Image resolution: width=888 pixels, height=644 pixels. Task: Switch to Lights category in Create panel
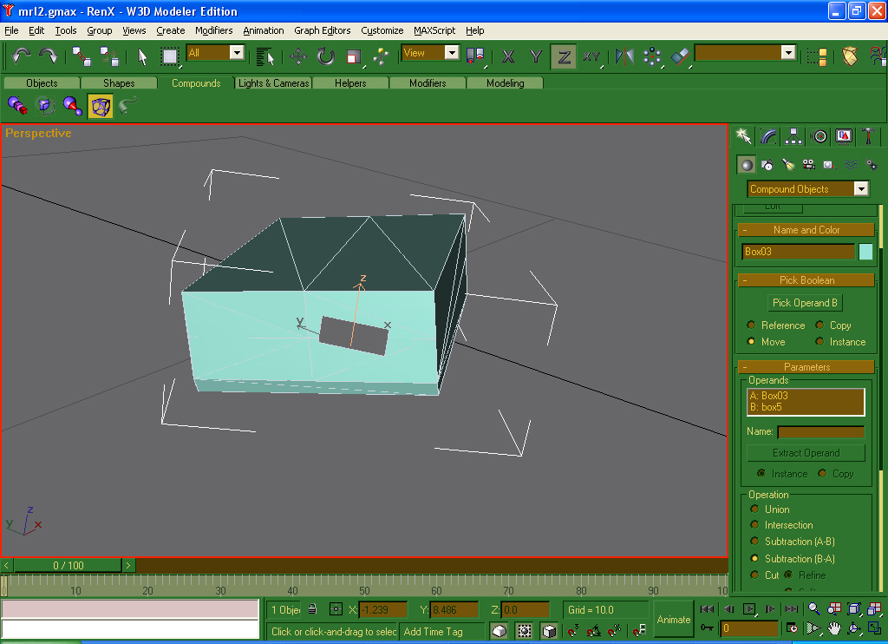pos(788,164)
